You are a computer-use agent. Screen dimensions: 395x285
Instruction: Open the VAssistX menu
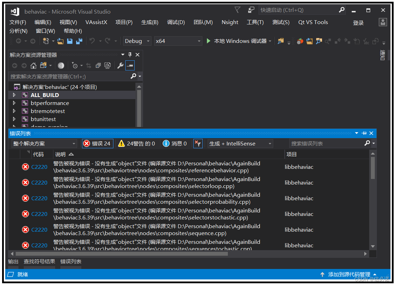coord(96,22)
